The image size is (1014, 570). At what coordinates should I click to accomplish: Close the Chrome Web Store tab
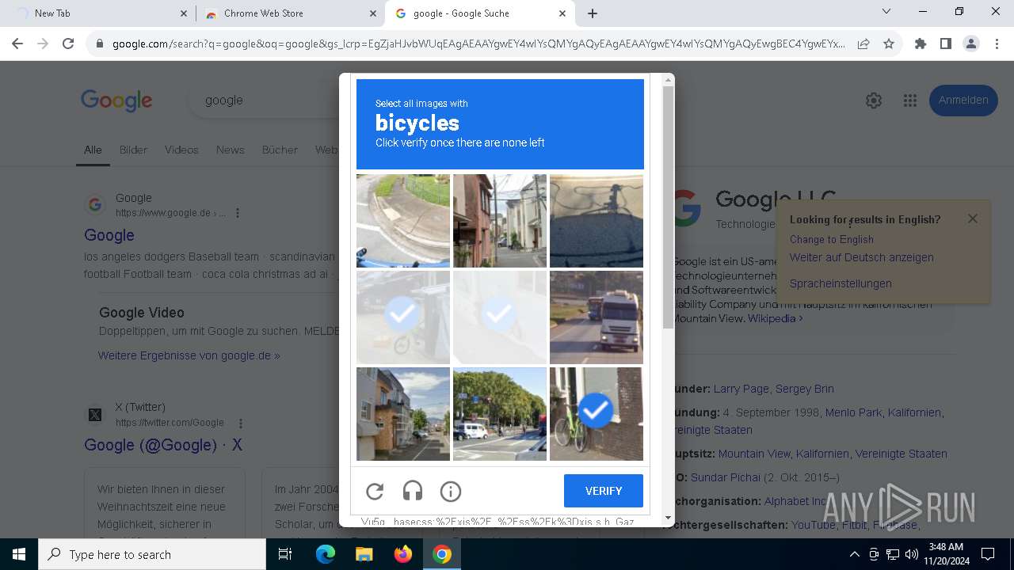(373, 13)
